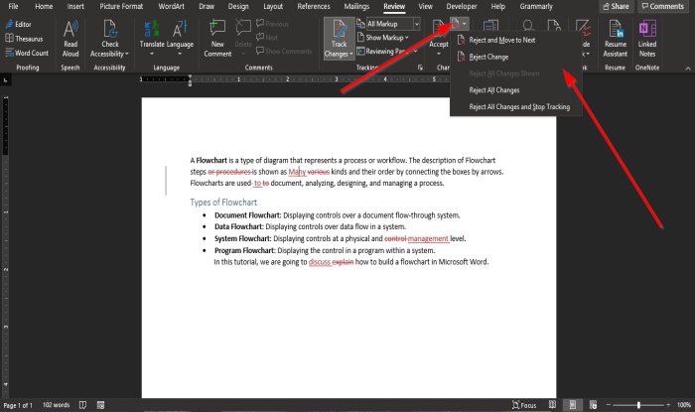Open the Editor proofing tool

[x=19, y=25]
